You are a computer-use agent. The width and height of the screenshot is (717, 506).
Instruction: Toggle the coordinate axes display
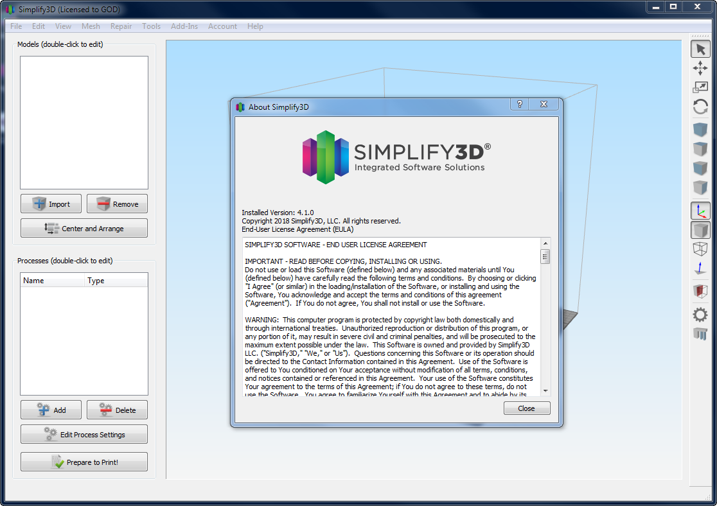[x=700, y=211]
